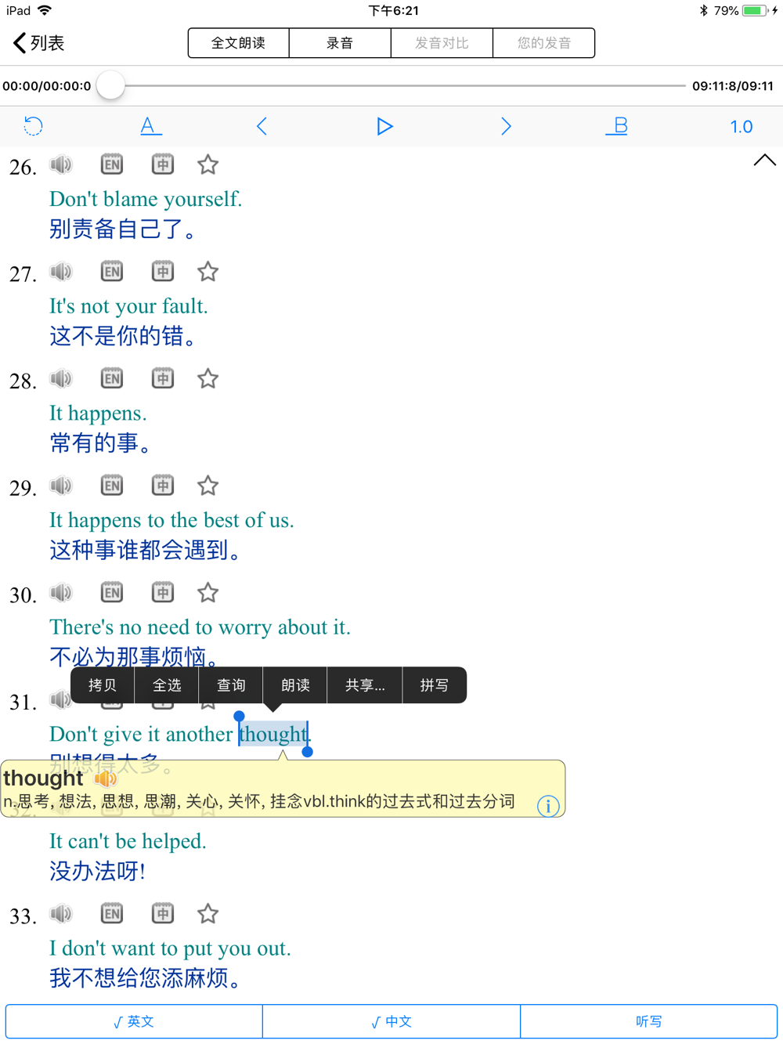Tap the selected word 'thought'
Image resolution: width=783 pixels, height=1044 pixels.
click(x=273, y=734)
